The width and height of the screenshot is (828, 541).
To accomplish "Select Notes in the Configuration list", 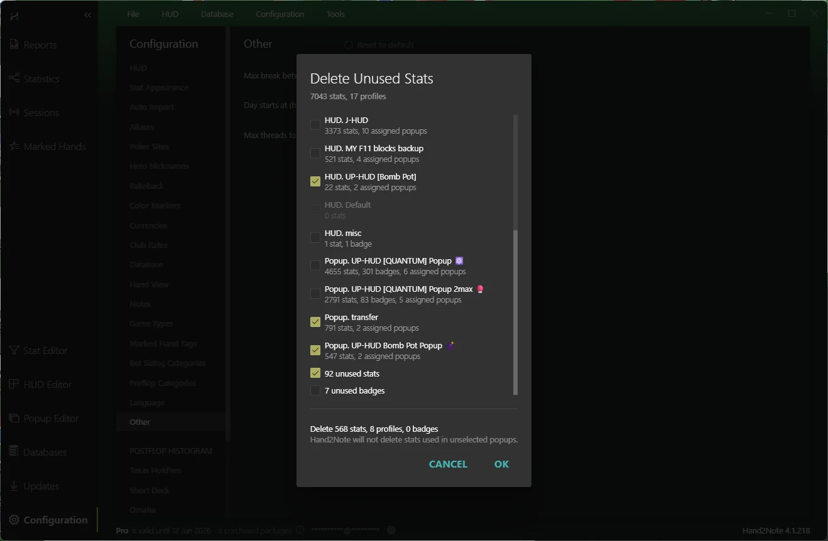I will coord(140,304).
